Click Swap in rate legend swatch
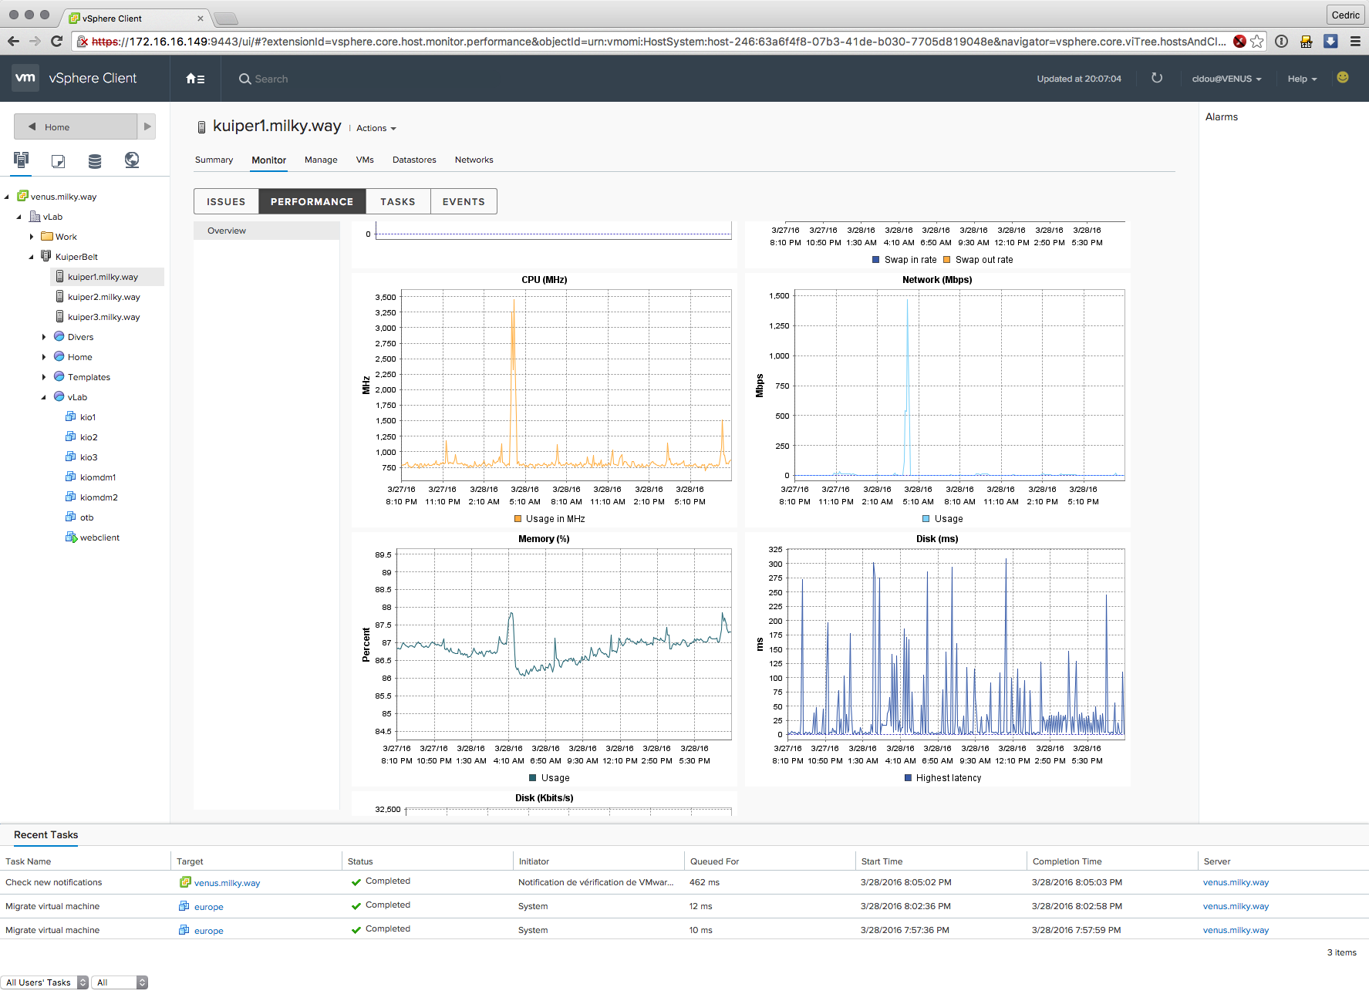Image resolution: width=1369 pixels, height=994 pixels. tap(875, 260)
